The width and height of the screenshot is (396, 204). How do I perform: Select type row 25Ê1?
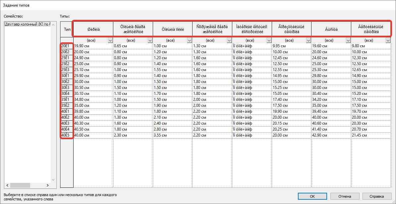click(67, 58)
